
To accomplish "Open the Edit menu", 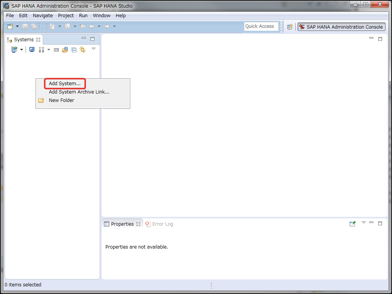I will pyautogui.click(x=23, y=16).
